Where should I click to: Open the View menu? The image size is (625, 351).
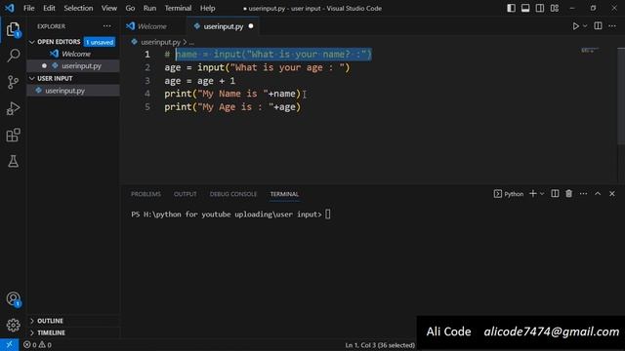click(108, 9)
